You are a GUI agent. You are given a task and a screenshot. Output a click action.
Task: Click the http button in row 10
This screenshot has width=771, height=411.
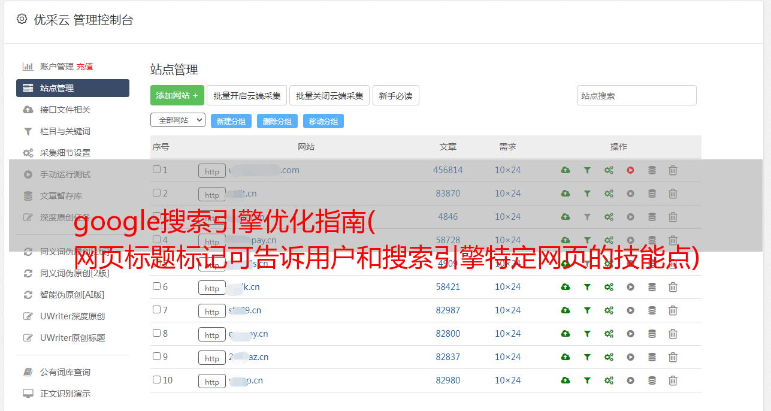(x=212, y=381)
